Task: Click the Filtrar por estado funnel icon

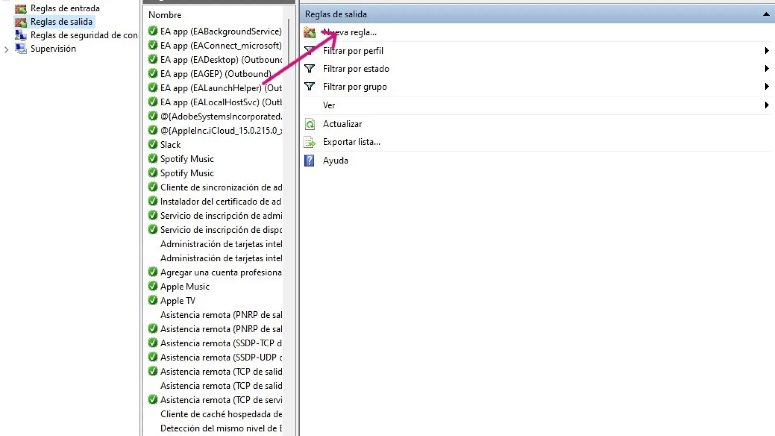Action: (x=310, y=69)
